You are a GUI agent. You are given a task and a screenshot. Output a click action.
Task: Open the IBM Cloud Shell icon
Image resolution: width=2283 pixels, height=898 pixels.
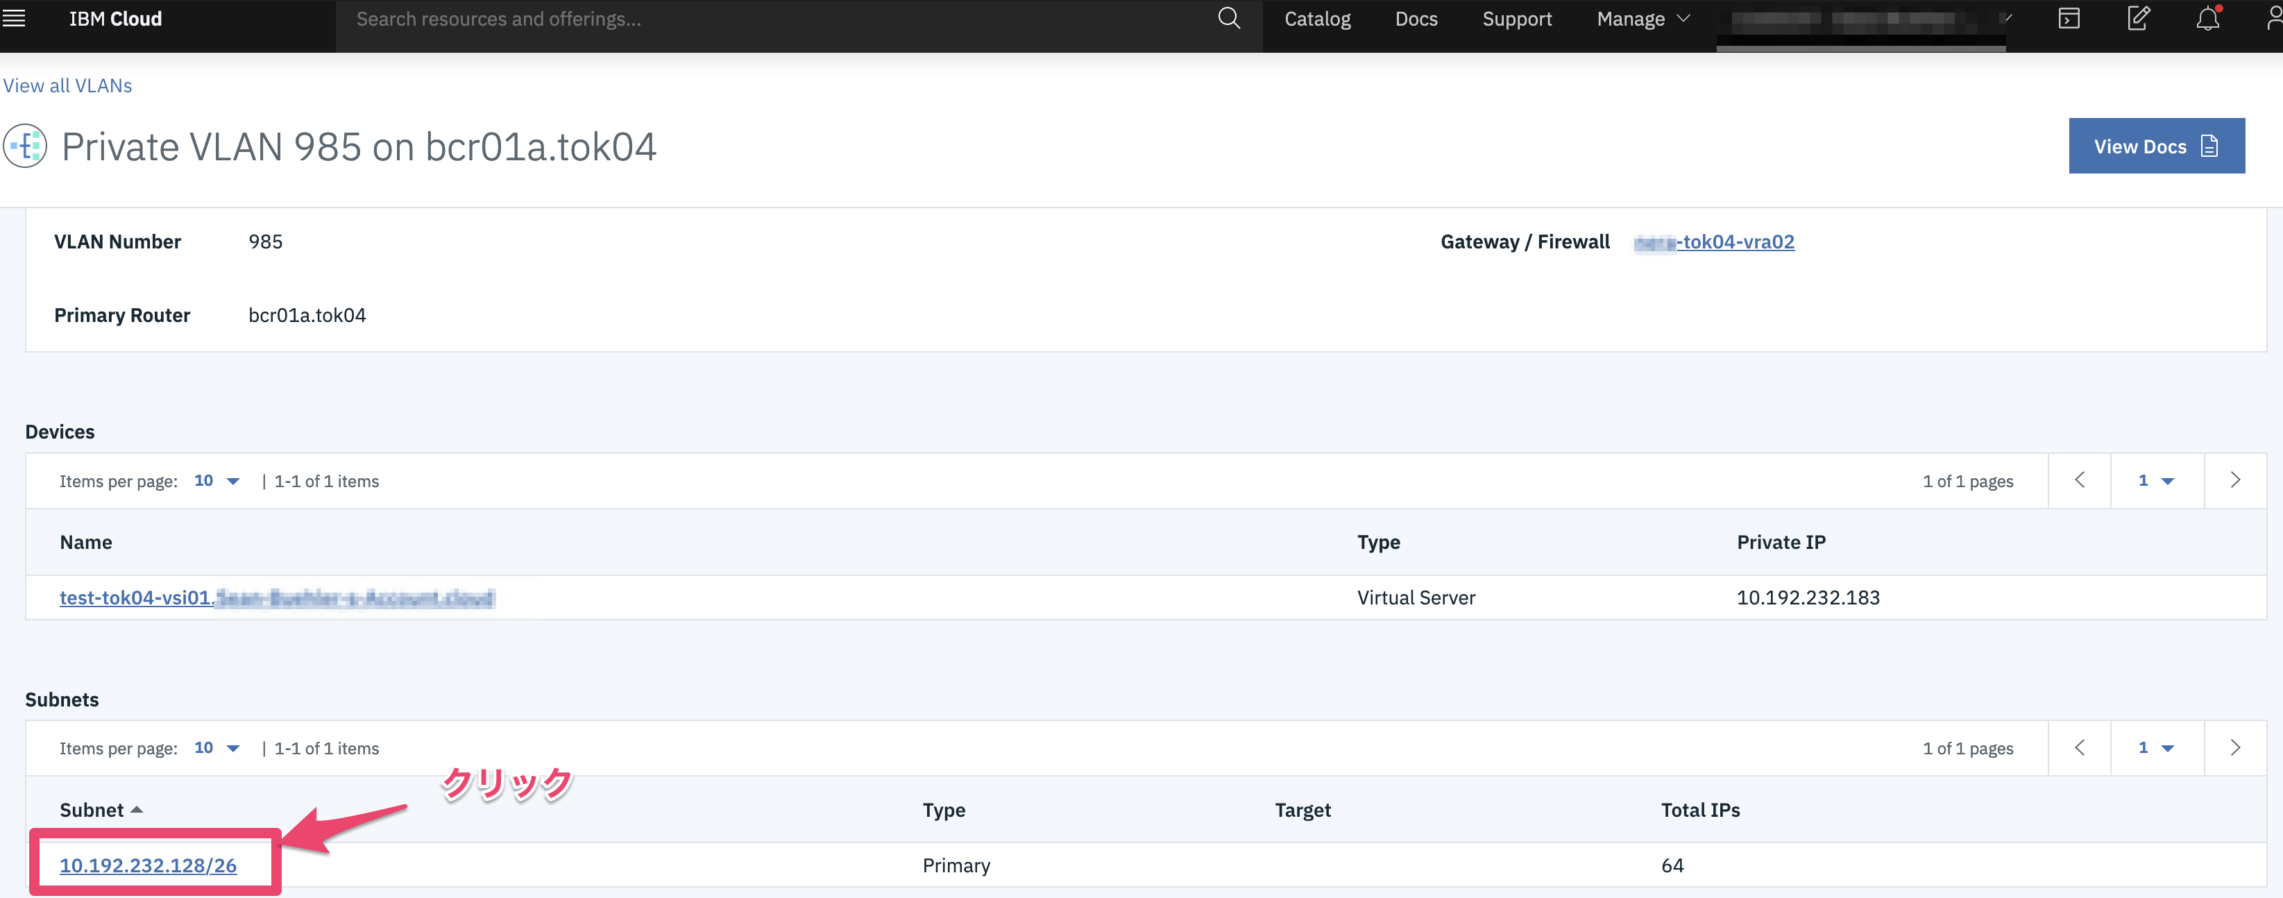tap(2069, 19)
